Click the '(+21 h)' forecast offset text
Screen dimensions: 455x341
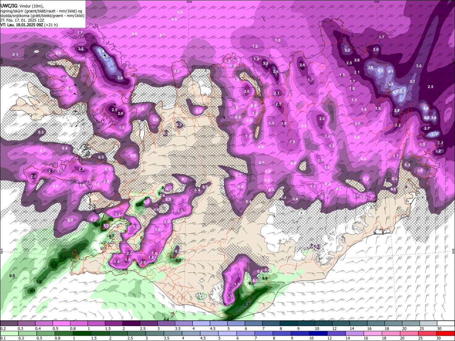pyautogui.click(x=51, y=25)
